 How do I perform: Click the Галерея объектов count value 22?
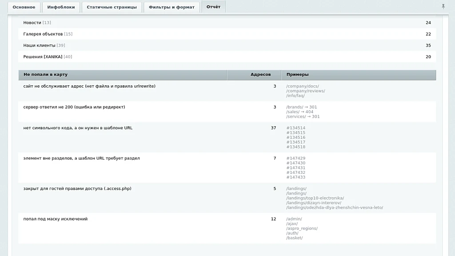pos(428,34)
